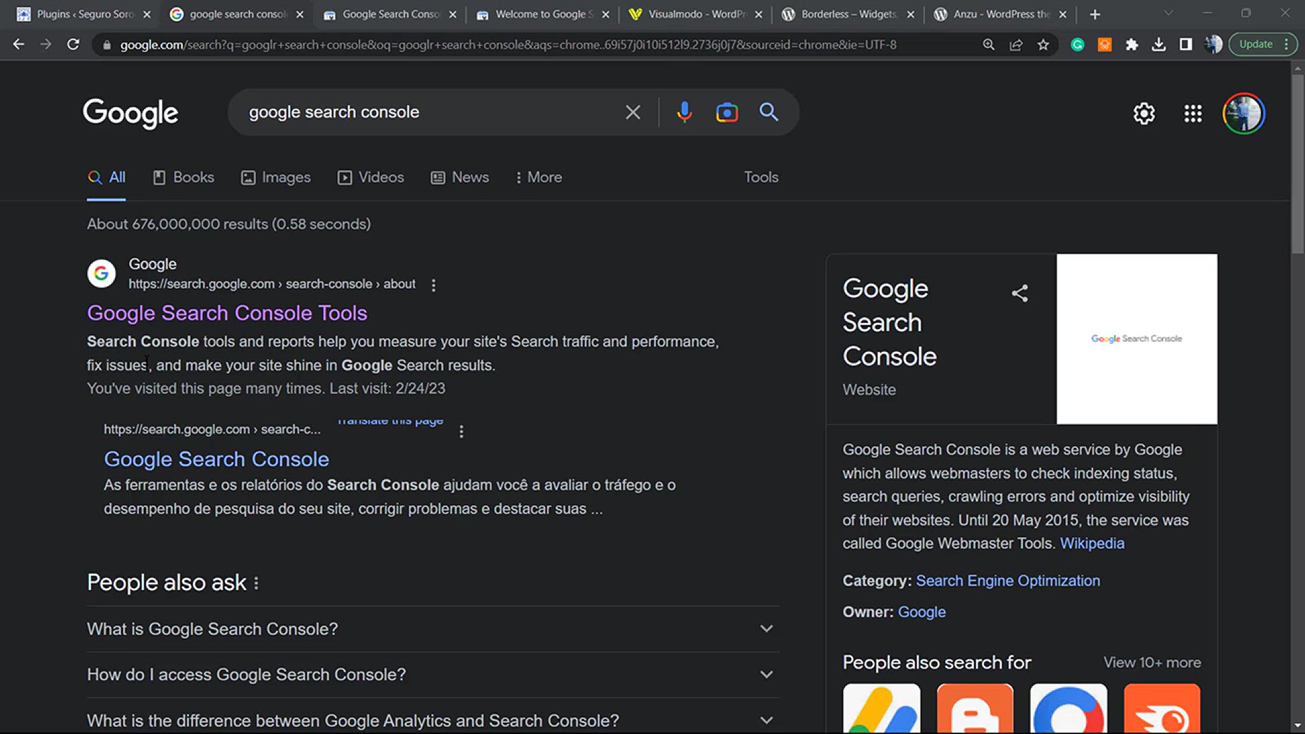This screenshot has width=1305, height=734.
Task: Click View 10+ more related searches
Action: (x=1152, y=663)
